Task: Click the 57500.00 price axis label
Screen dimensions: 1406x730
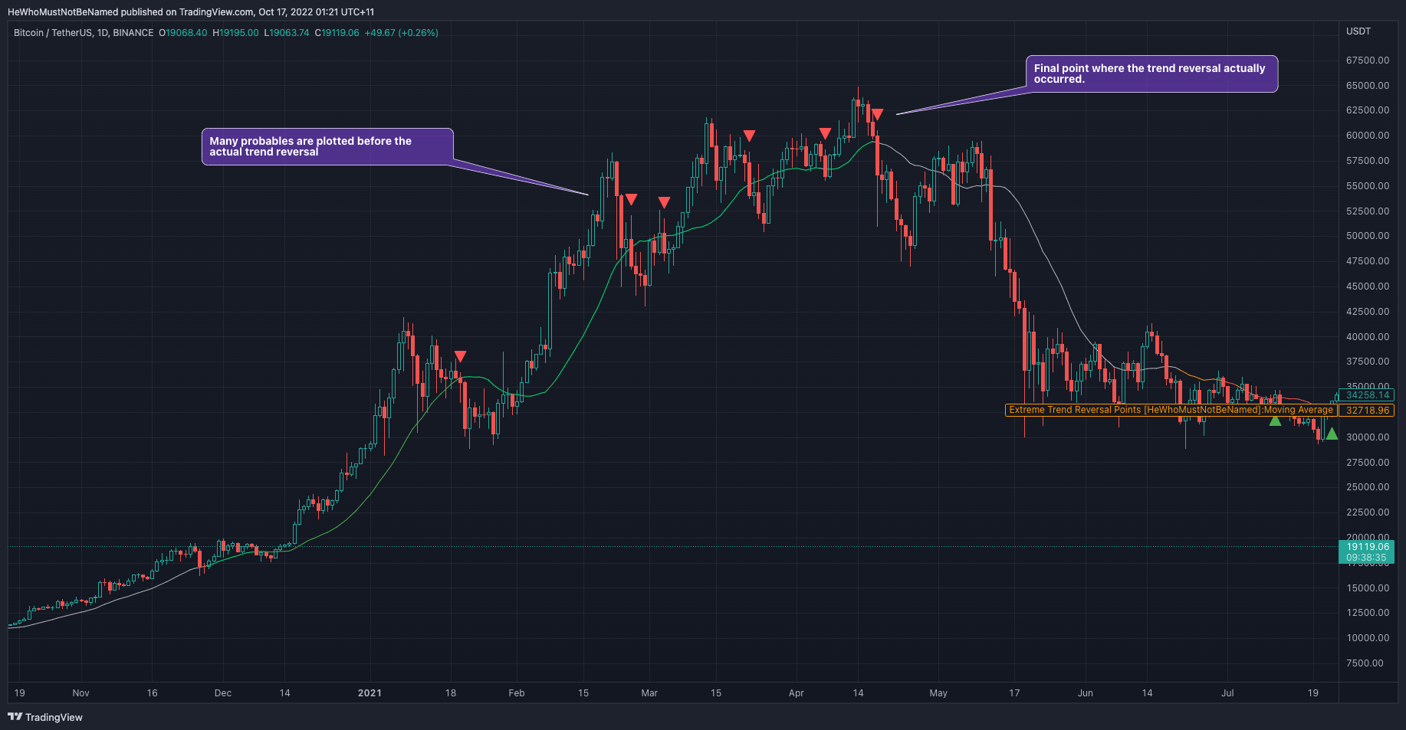Action: point(1368,161)
